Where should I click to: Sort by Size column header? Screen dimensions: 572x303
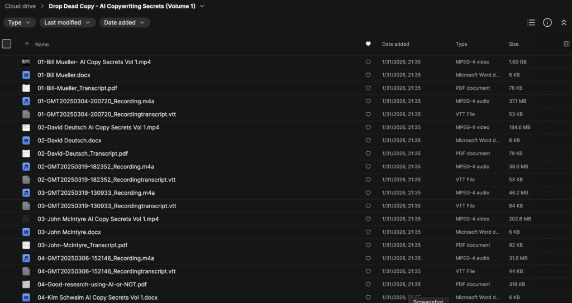(x=513, y=44)
